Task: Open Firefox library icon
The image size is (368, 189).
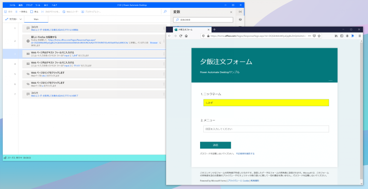Action: tap(336, 36)
